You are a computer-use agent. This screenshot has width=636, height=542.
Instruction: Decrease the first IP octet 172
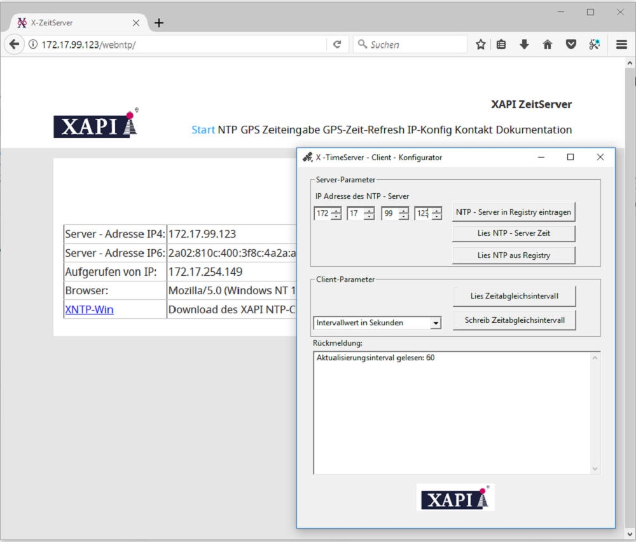click(x=336, y=216)
